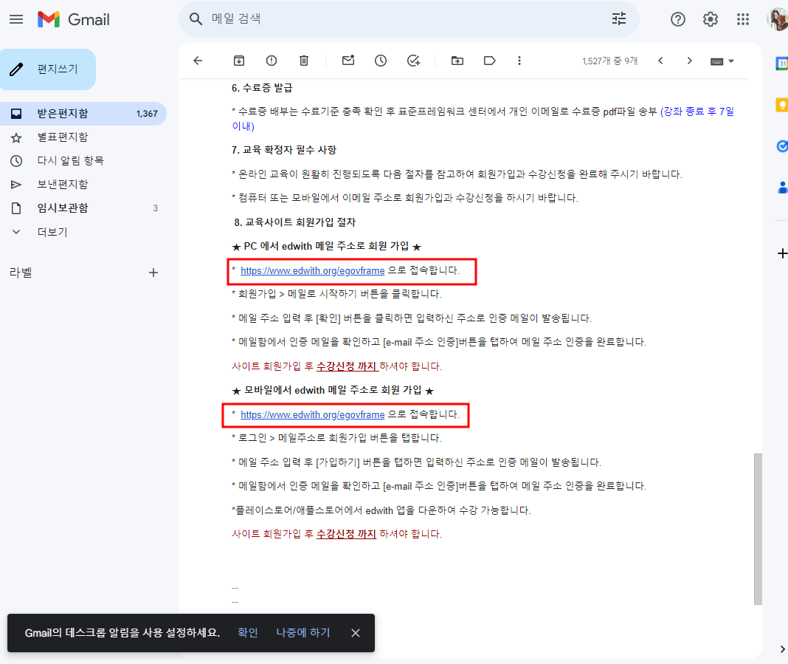The height and width of the screenshot is (664, 788).
Task: Apply a label to this email
Action: (489, 61)
